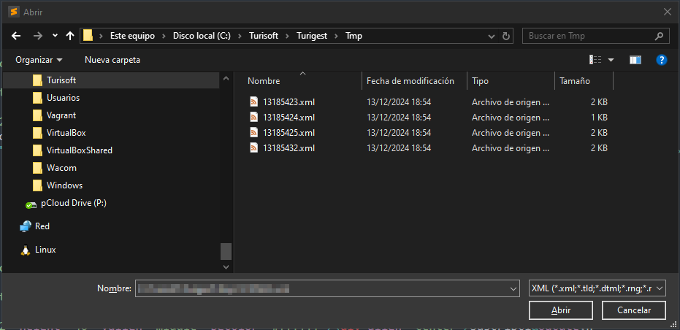Select 'Este equipo' in the breadcrumb path
Viewport: 680px width, 330px height.
132,36
